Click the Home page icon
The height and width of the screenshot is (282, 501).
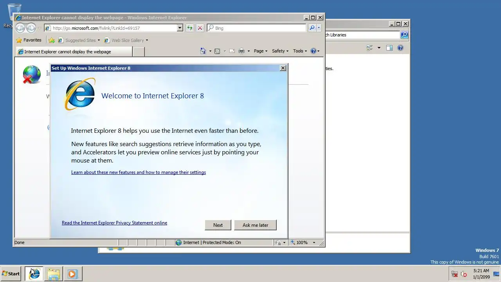pyautogui.click(x=203, y=51)
